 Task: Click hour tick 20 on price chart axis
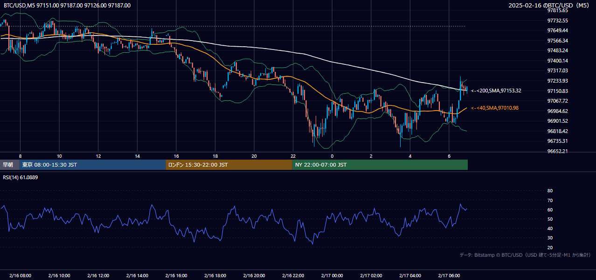254,156
